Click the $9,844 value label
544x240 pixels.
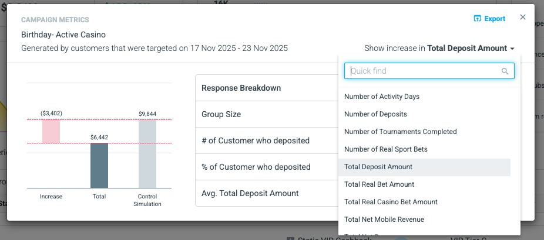[x=147, y=114]
